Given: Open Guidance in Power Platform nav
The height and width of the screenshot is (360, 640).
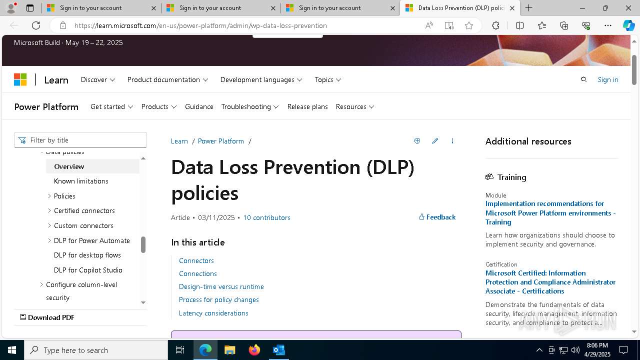Looking at the screenshot, I should coord(199,106).
